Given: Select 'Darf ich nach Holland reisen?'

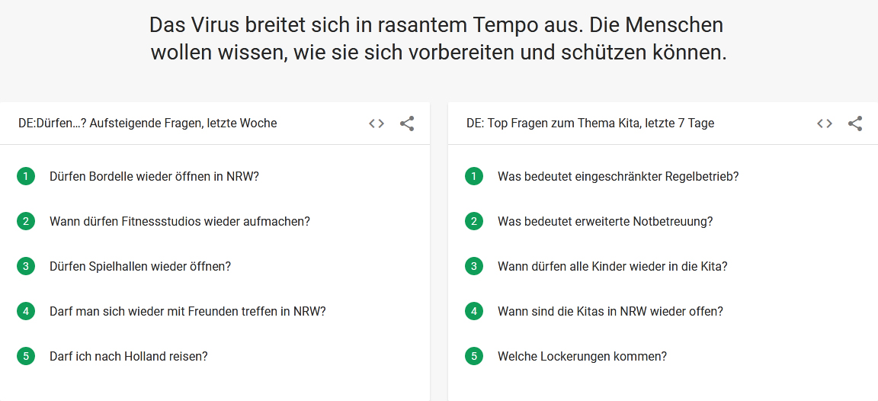Looking at the screenshot, I should click(128, 355).
